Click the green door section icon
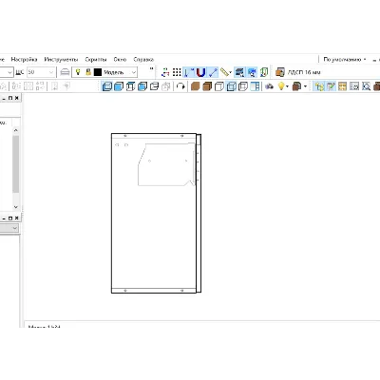This screenshot has height=380, width=380. click(x=264, y=72)
